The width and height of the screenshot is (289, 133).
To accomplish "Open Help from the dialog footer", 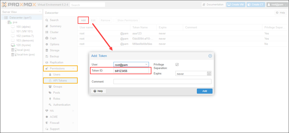I will pos(98,91).
